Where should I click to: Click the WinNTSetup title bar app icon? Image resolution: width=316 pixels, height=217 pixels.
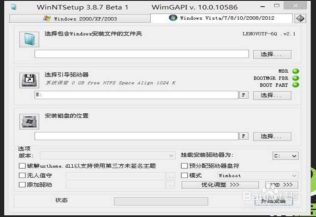(14, 7)
